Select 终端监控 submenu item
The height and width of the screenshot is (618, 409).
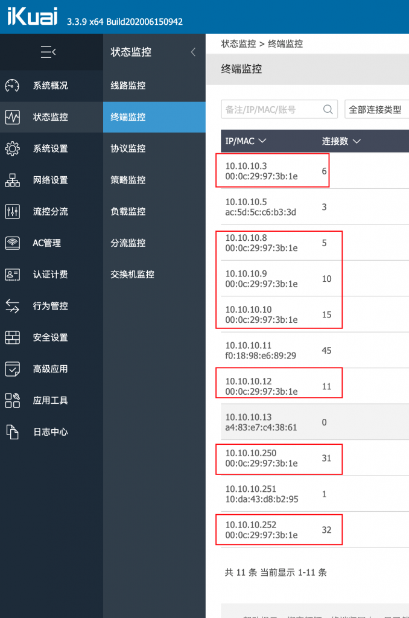pyautogui.click(x=154, y=117)
